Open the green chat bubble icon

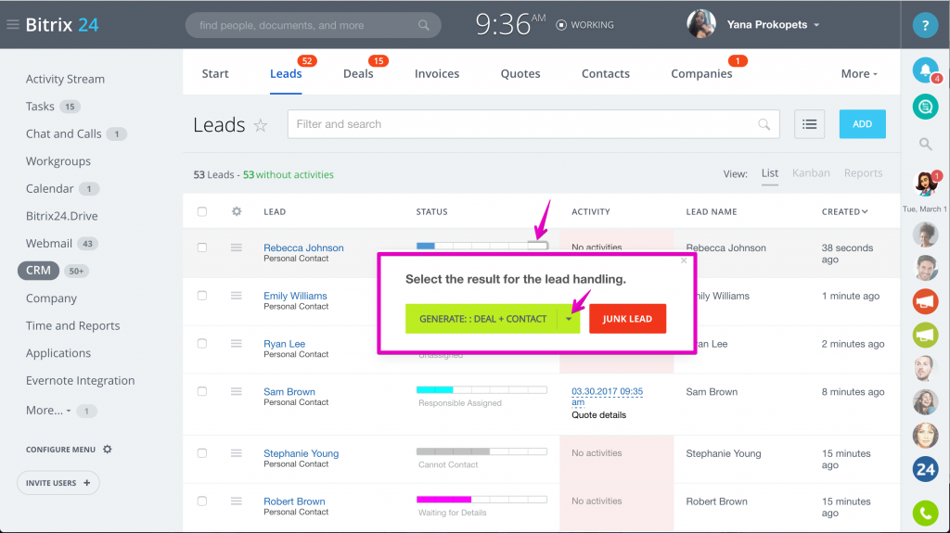pos(925,107)
